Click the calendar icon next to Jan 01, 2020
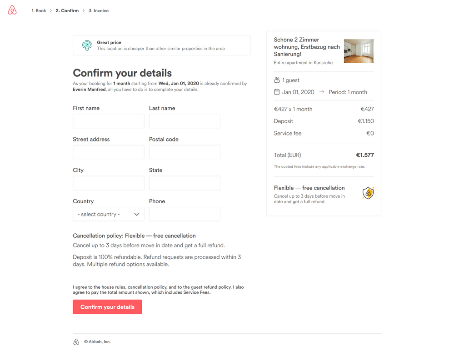Image resolution: width=454 pixels, height=351 pixels. pyautogui.click(x=277, y=92)
